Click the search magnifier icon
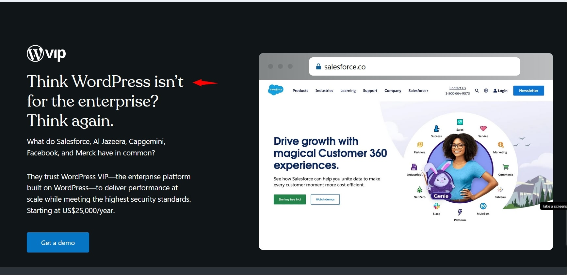 (477, 91)
